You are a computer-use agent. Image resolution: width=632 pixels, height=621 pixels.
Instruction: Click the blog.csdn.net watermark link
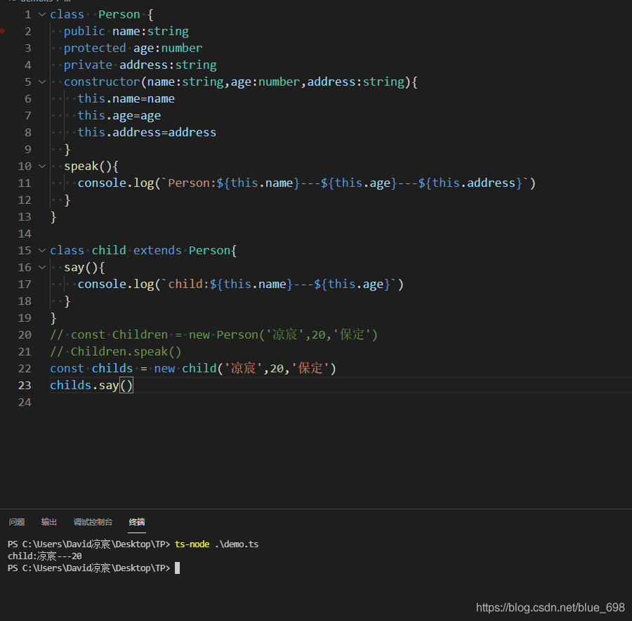[550, 607]
